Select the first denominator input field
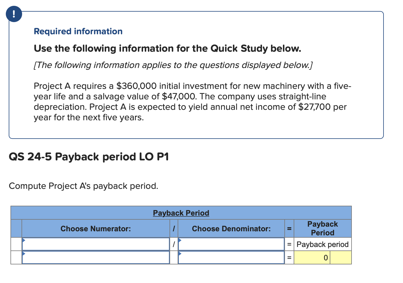This screenshot has width=403, height=283. tap(231, 244)
